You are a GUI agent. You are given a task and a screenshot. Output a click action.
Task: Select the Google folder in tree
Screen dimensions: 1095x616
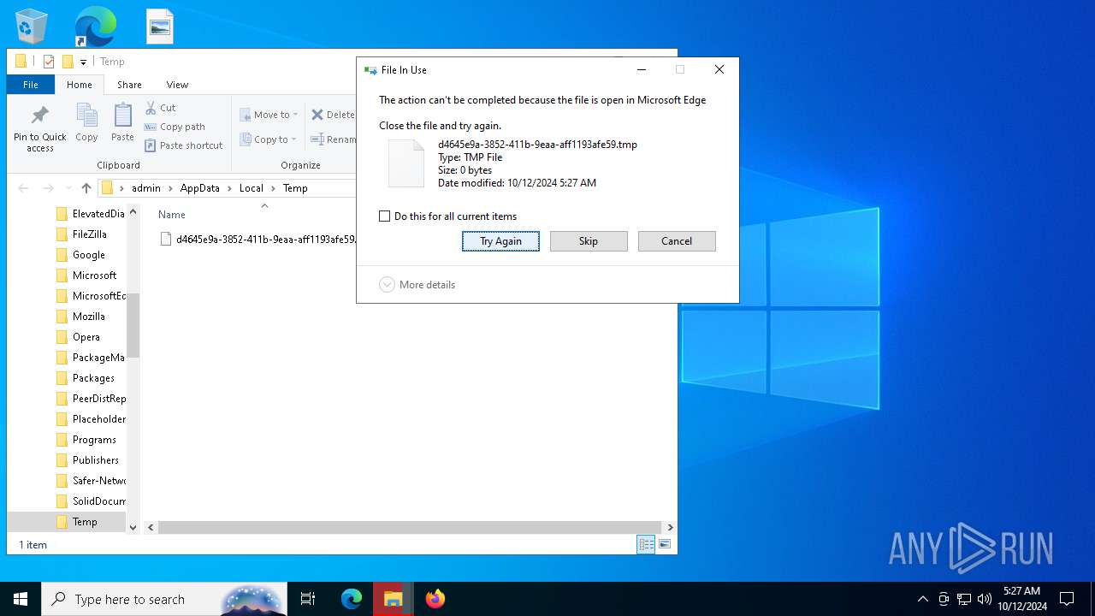click(88, 255)
